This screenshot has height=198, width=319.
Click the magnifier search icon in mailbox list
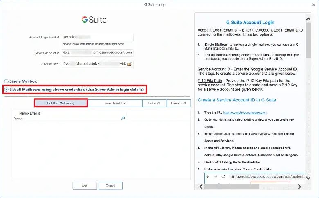pos(123,118)
